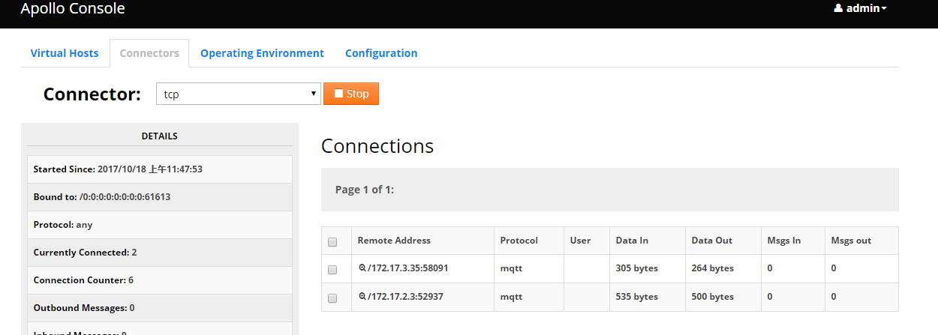
Task: Click magnifier icon beside 172.17.2.3:52937
Action: pos(362,296)
